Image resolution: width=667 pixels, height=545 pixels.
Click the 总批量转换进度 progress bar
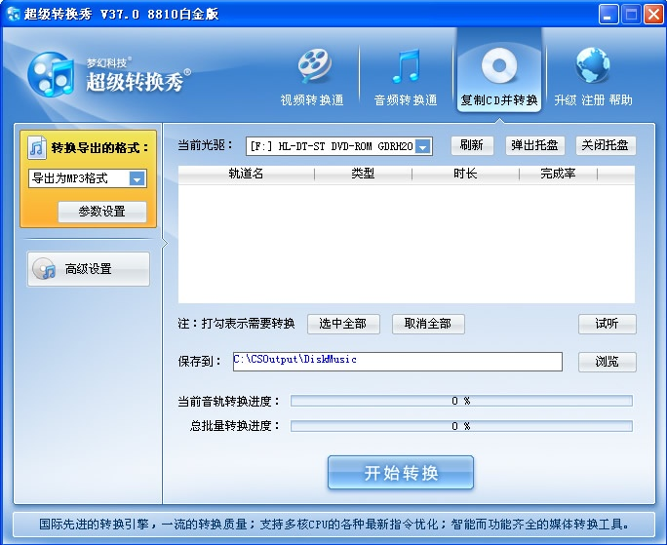[461, 426]
